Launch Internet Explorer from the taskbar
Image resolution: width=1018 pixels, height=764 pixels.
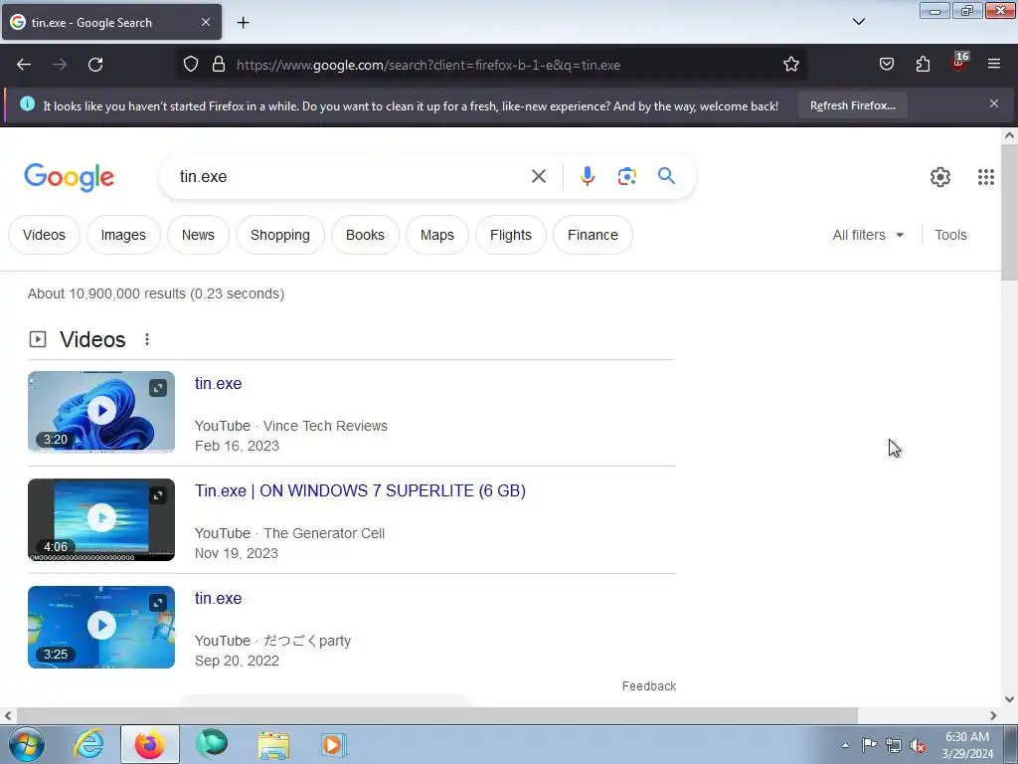(88, 744)
